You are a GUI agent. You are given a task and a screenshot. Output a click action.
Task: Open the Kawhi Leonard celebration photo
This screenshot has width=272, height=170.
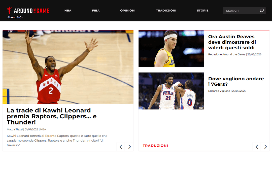(x=68, y=67)
